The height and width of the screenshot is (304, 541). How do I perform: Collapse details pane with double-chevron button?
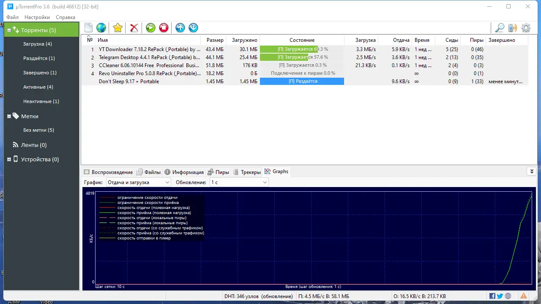pyautogui.click(x=532, y=171)
